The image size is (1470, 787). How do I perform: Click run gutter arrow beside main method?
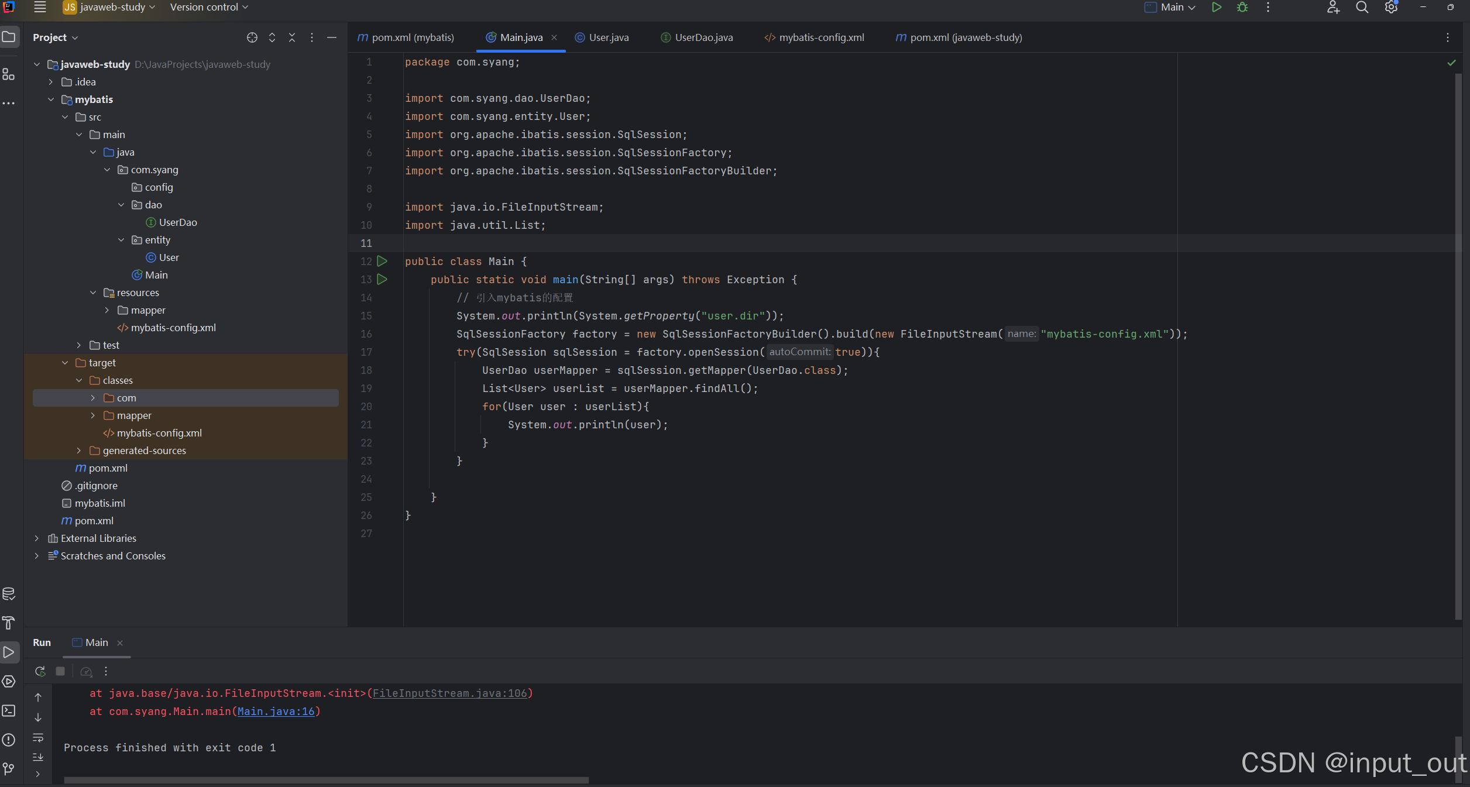point(382,280)
